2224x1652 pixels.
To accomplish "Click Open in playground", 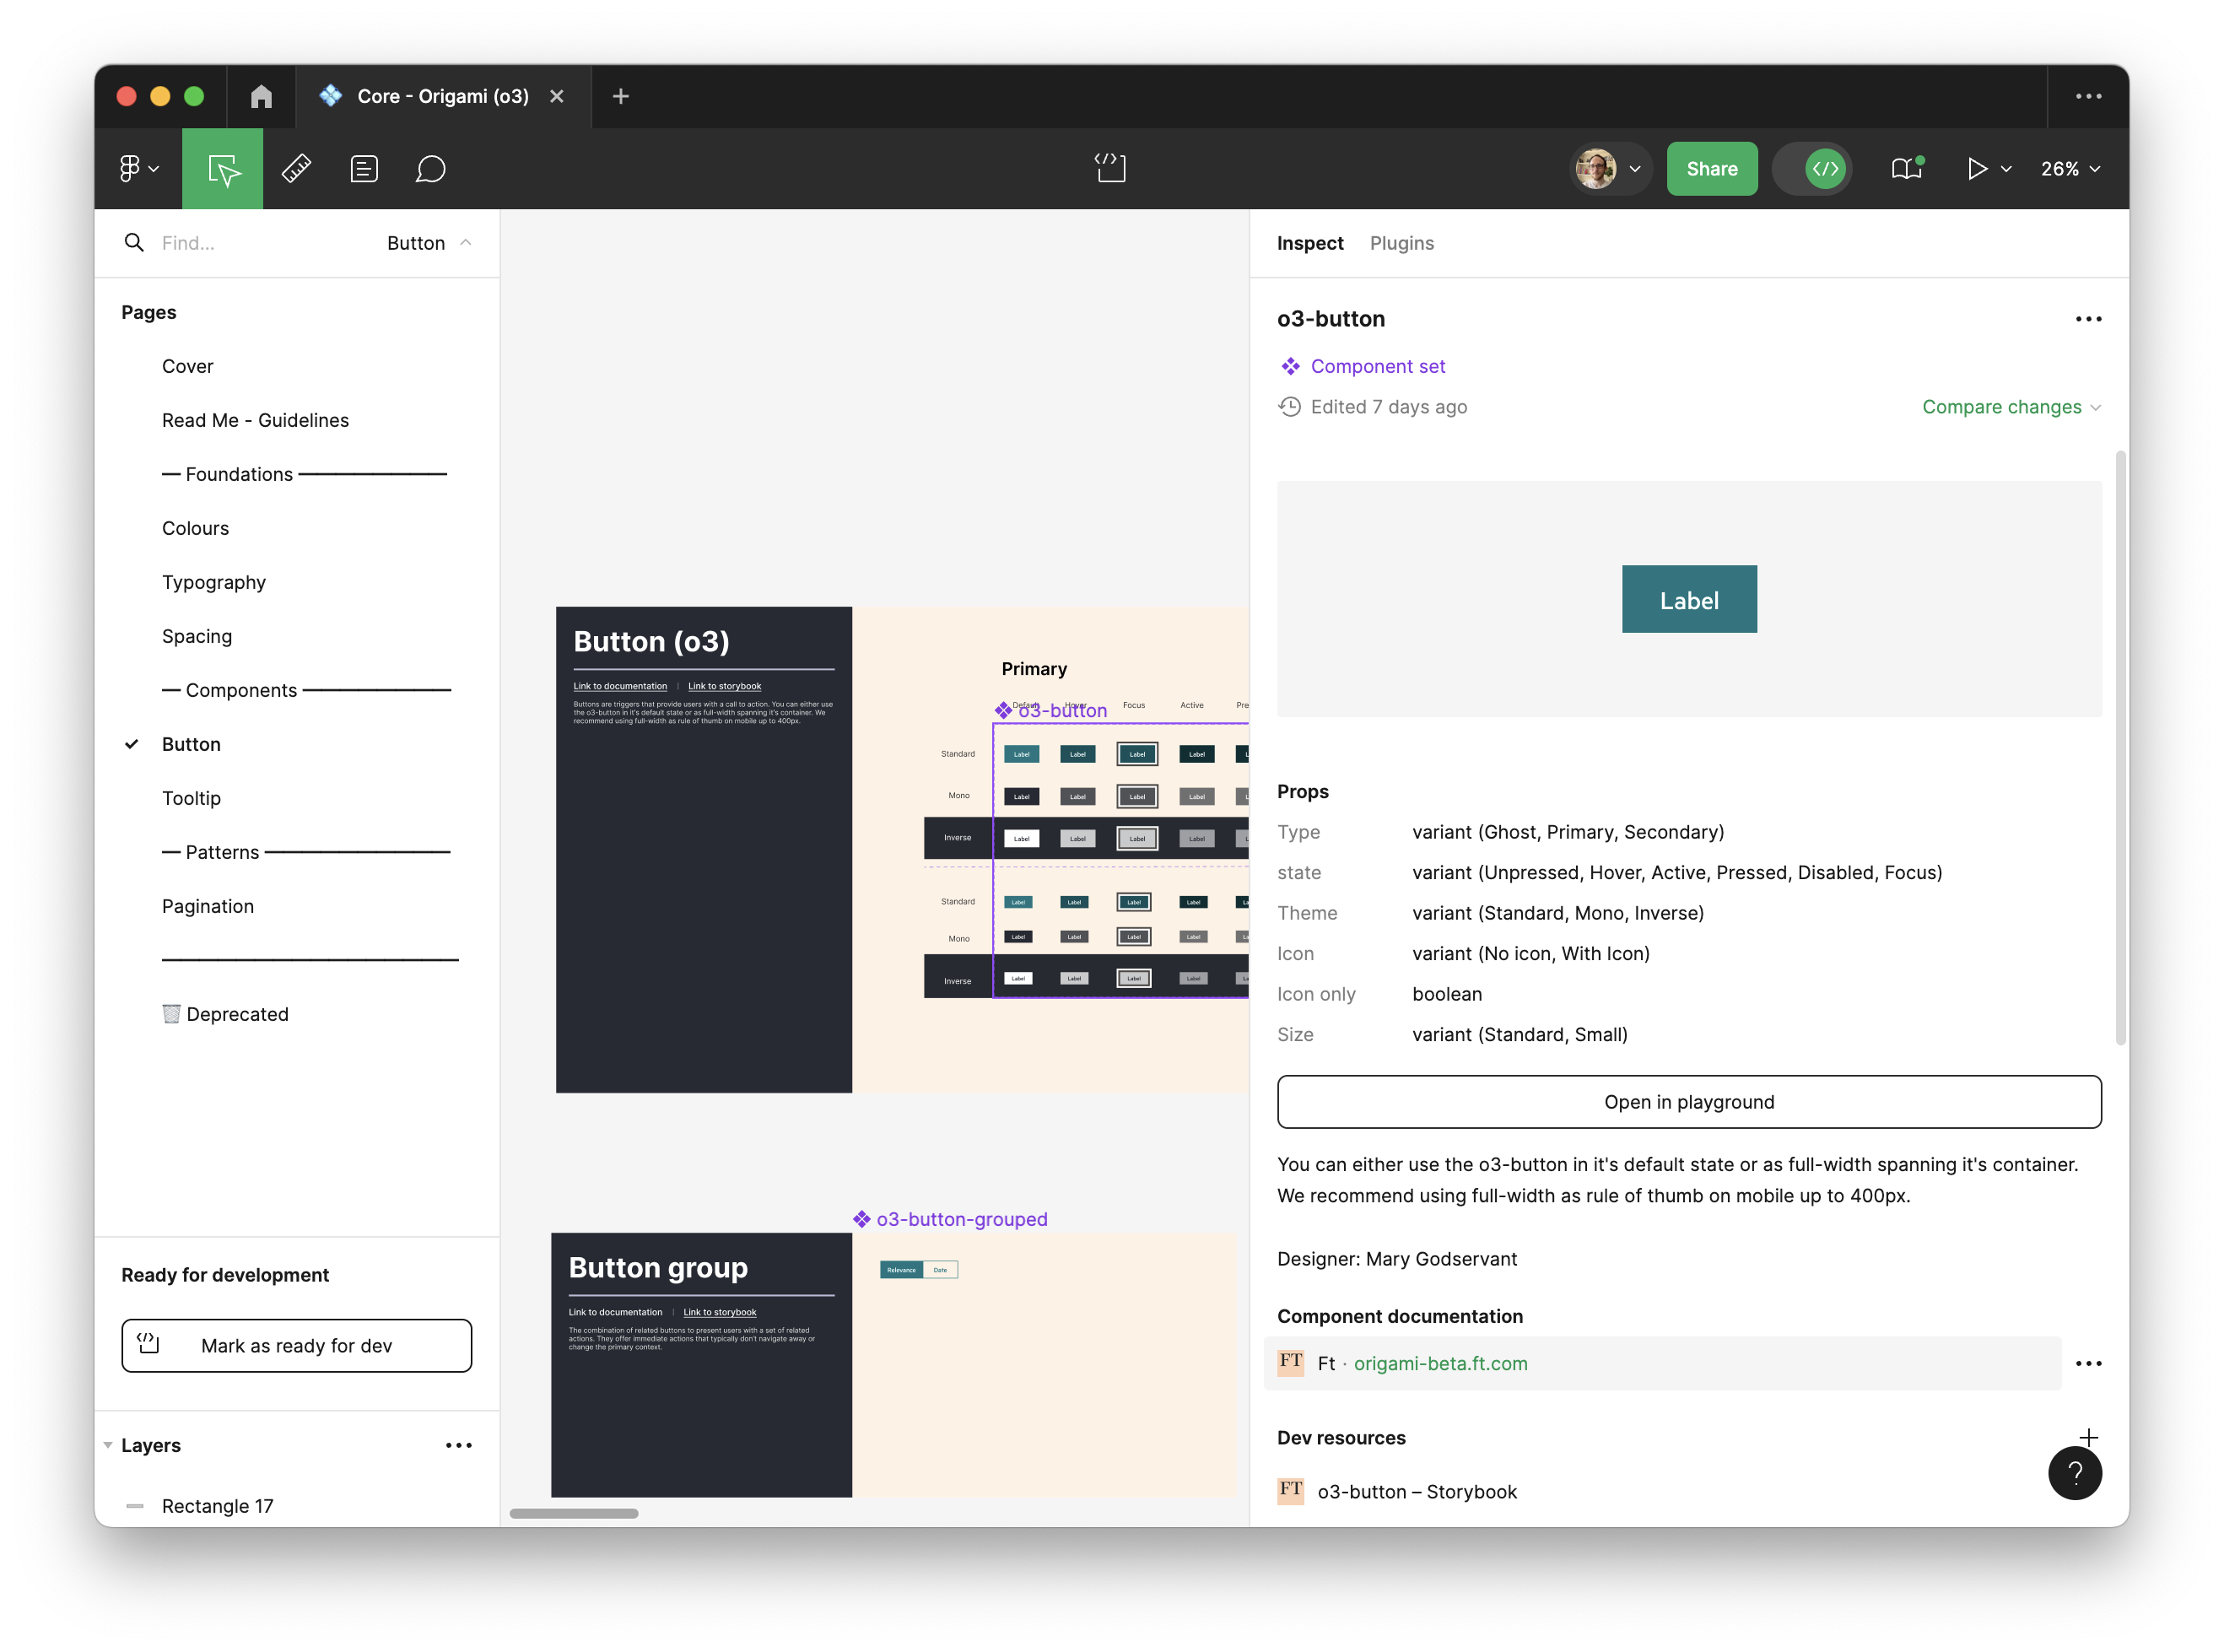I will pos(1689,1102).
